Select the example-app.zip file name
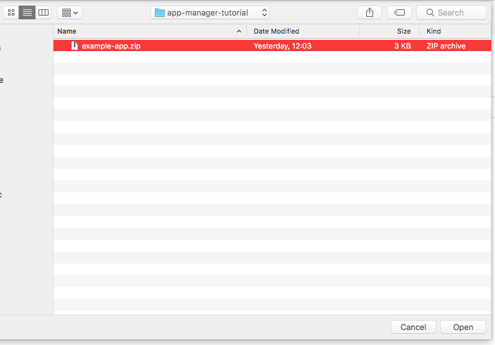Viewport: 495px width, 345px height. point(111,45)
